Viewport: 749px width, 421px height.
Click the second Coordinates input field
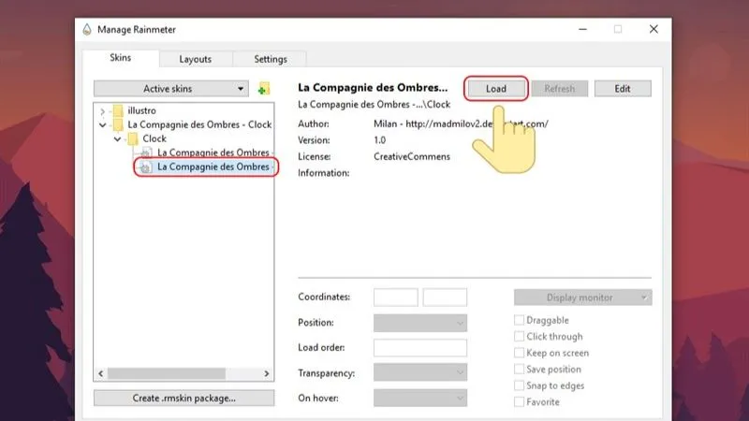click(445, 298)
